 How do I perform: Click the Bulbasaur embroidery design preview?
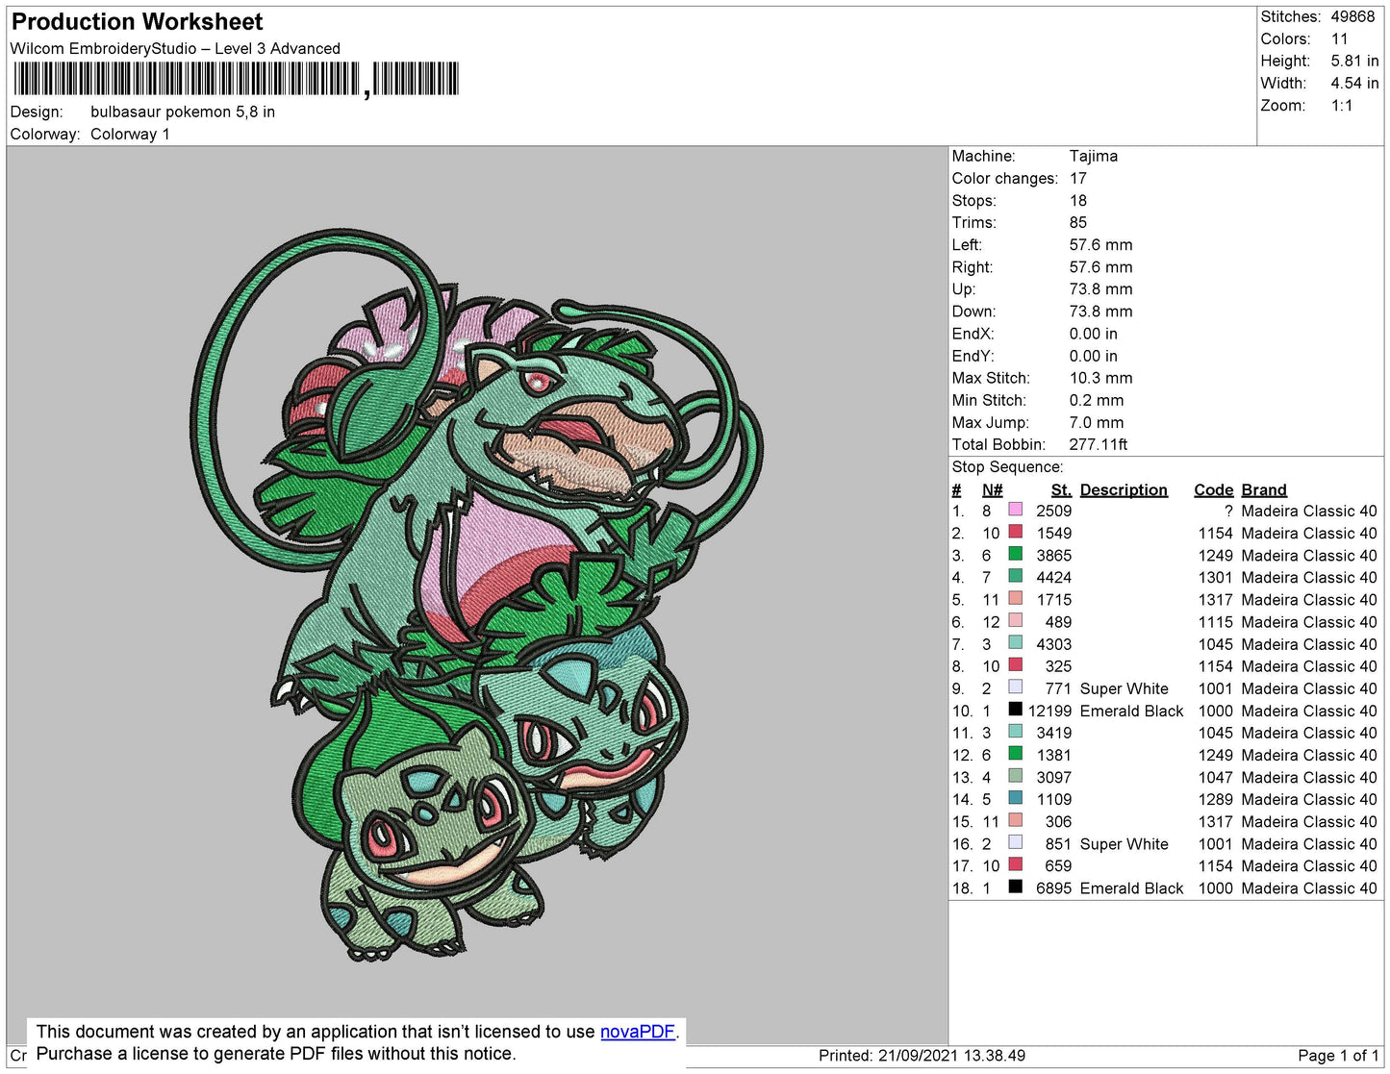(476, 594)
